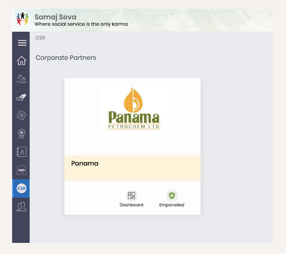This screenshot has width=286, height=254.
Task: Open the award ribbon badge icon
Action: pos(22,134)
